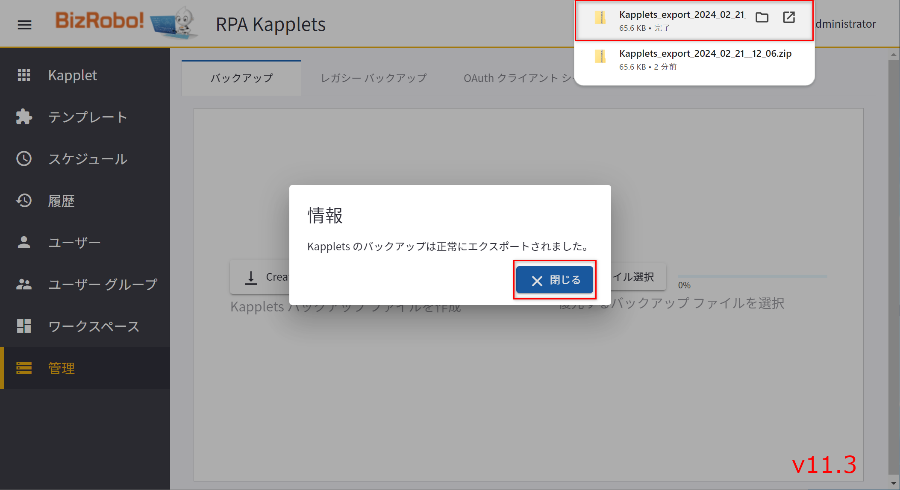The image size is (900, 490).
Task: Open 履歴 page
Action: pyautogui.click(x=85, y=200)
